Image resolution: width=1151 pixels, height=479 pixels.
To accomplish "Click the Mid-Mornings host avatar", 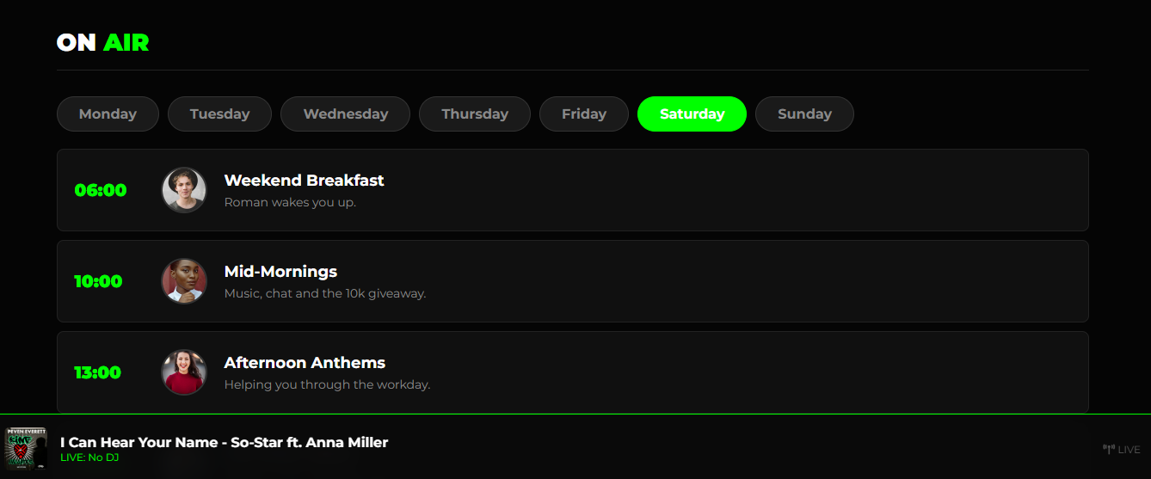I will (184, 281).
